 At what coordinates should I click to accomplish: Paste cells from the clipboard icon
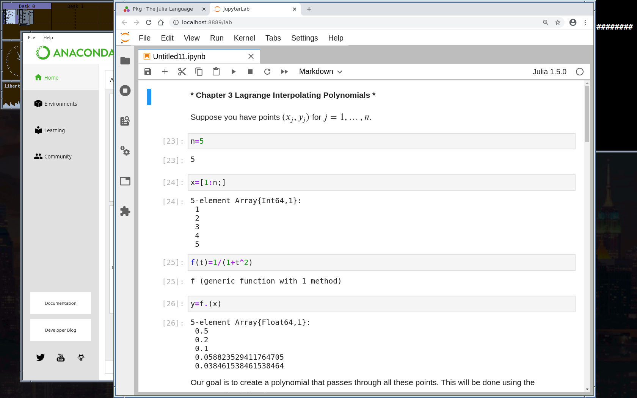tap(216, 72)
